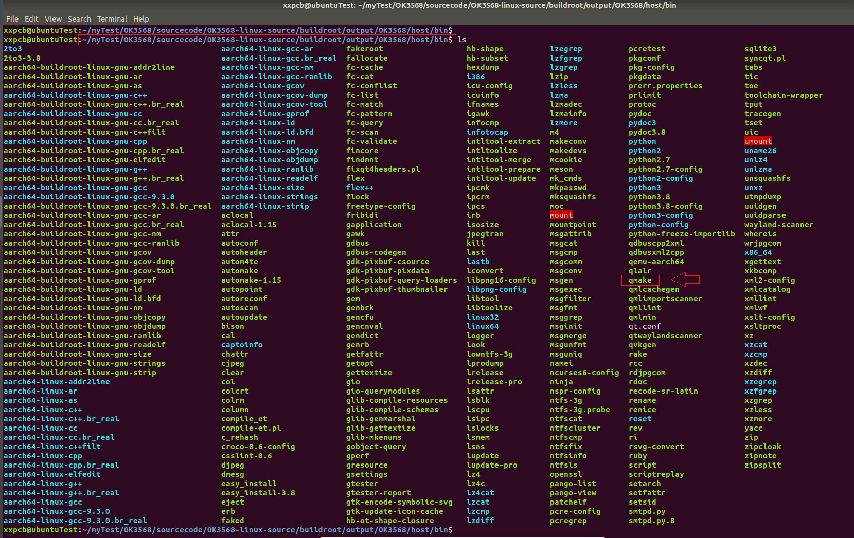
Task: Click the ncurses6-config entry
Action: tap(584, 373)
